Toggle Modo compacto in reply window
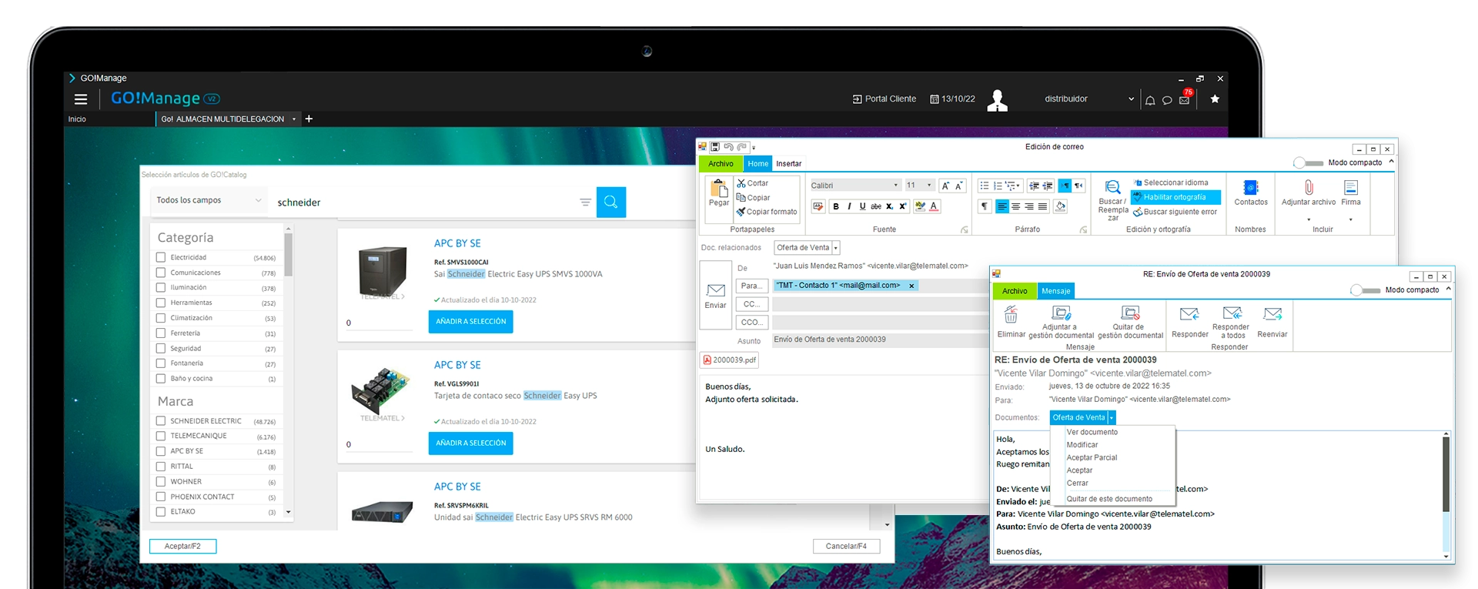Image resolution: width=1478 pixels, height=589 pixels. point(1365,290)
